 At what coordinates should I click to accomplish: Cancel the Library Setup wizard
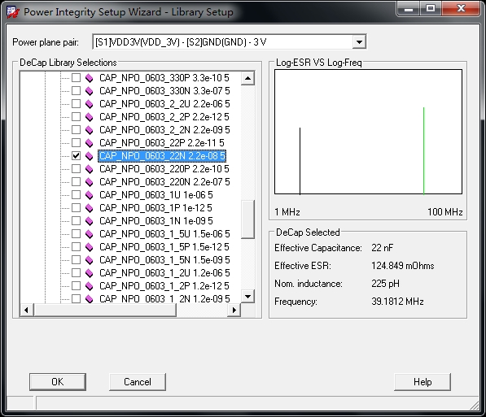(x=138, y=382)
